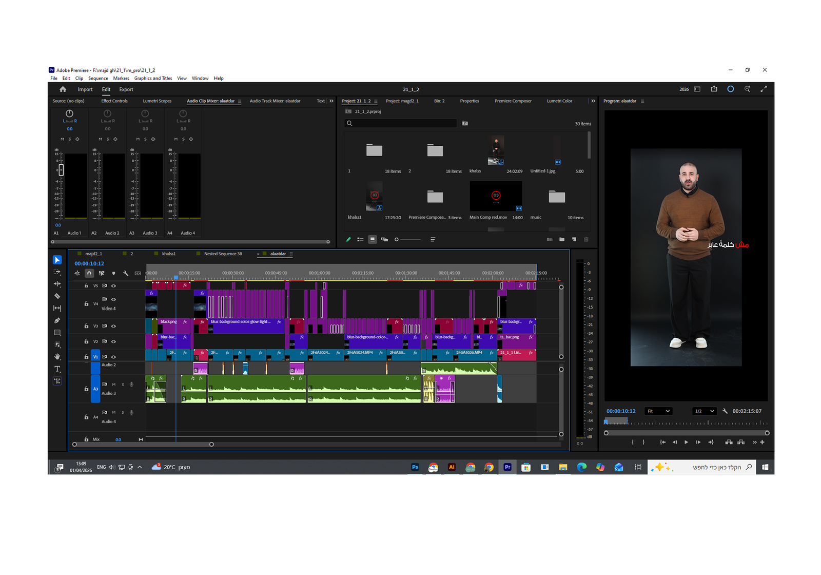Click the New Bin icon in Project panel
This screenshot has width=821, height=575.
(562, 239)
